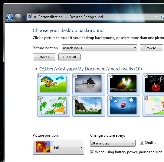This screenshot has width=164, height=162.
Task: Click the Clear all button
Action: coord(70,57)
